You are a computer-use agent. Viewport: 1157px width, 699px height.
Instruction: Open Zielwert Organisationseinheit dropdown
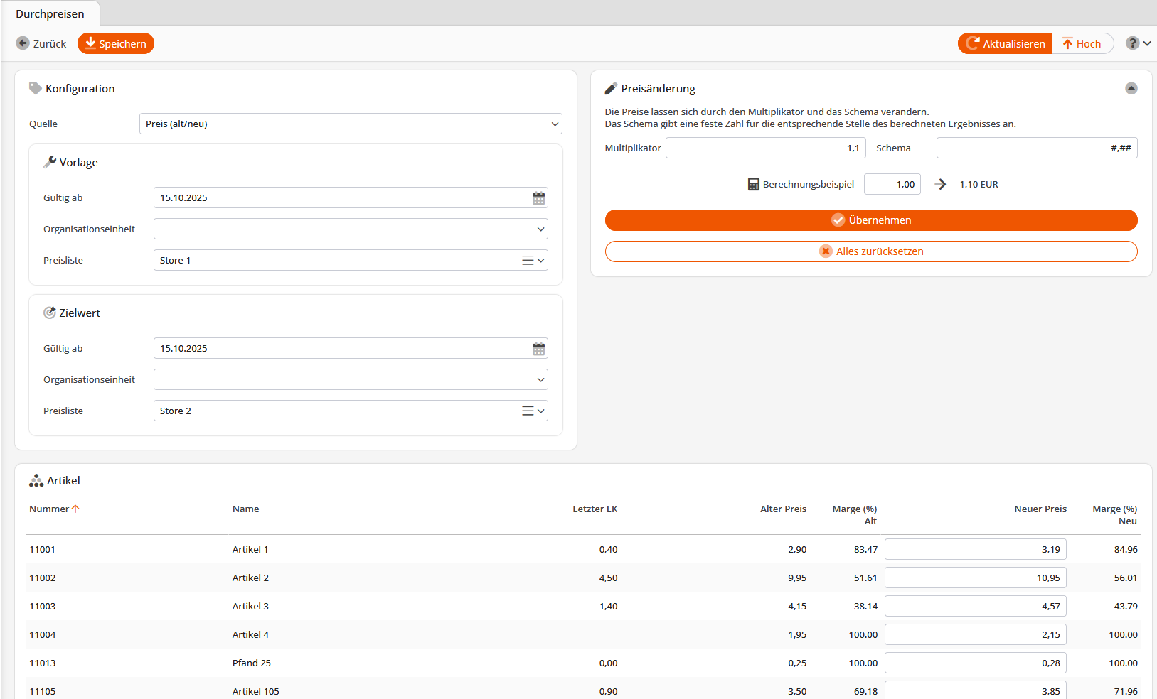[540, 380]
